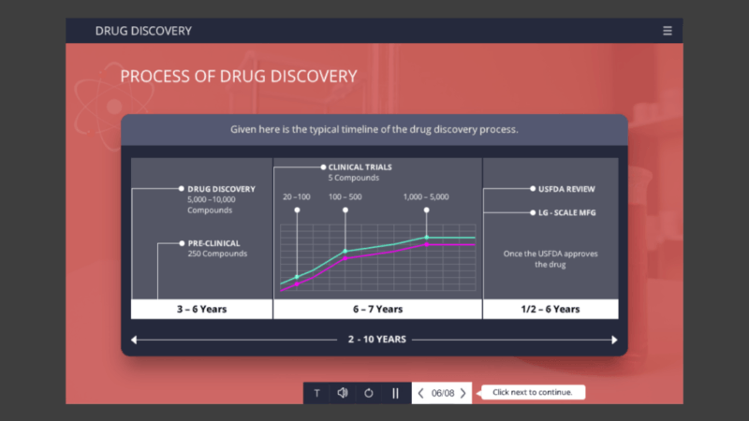This screenshot has height=421, width=749.
Task: Replay the slide with the reload icon
Action: 369,393
